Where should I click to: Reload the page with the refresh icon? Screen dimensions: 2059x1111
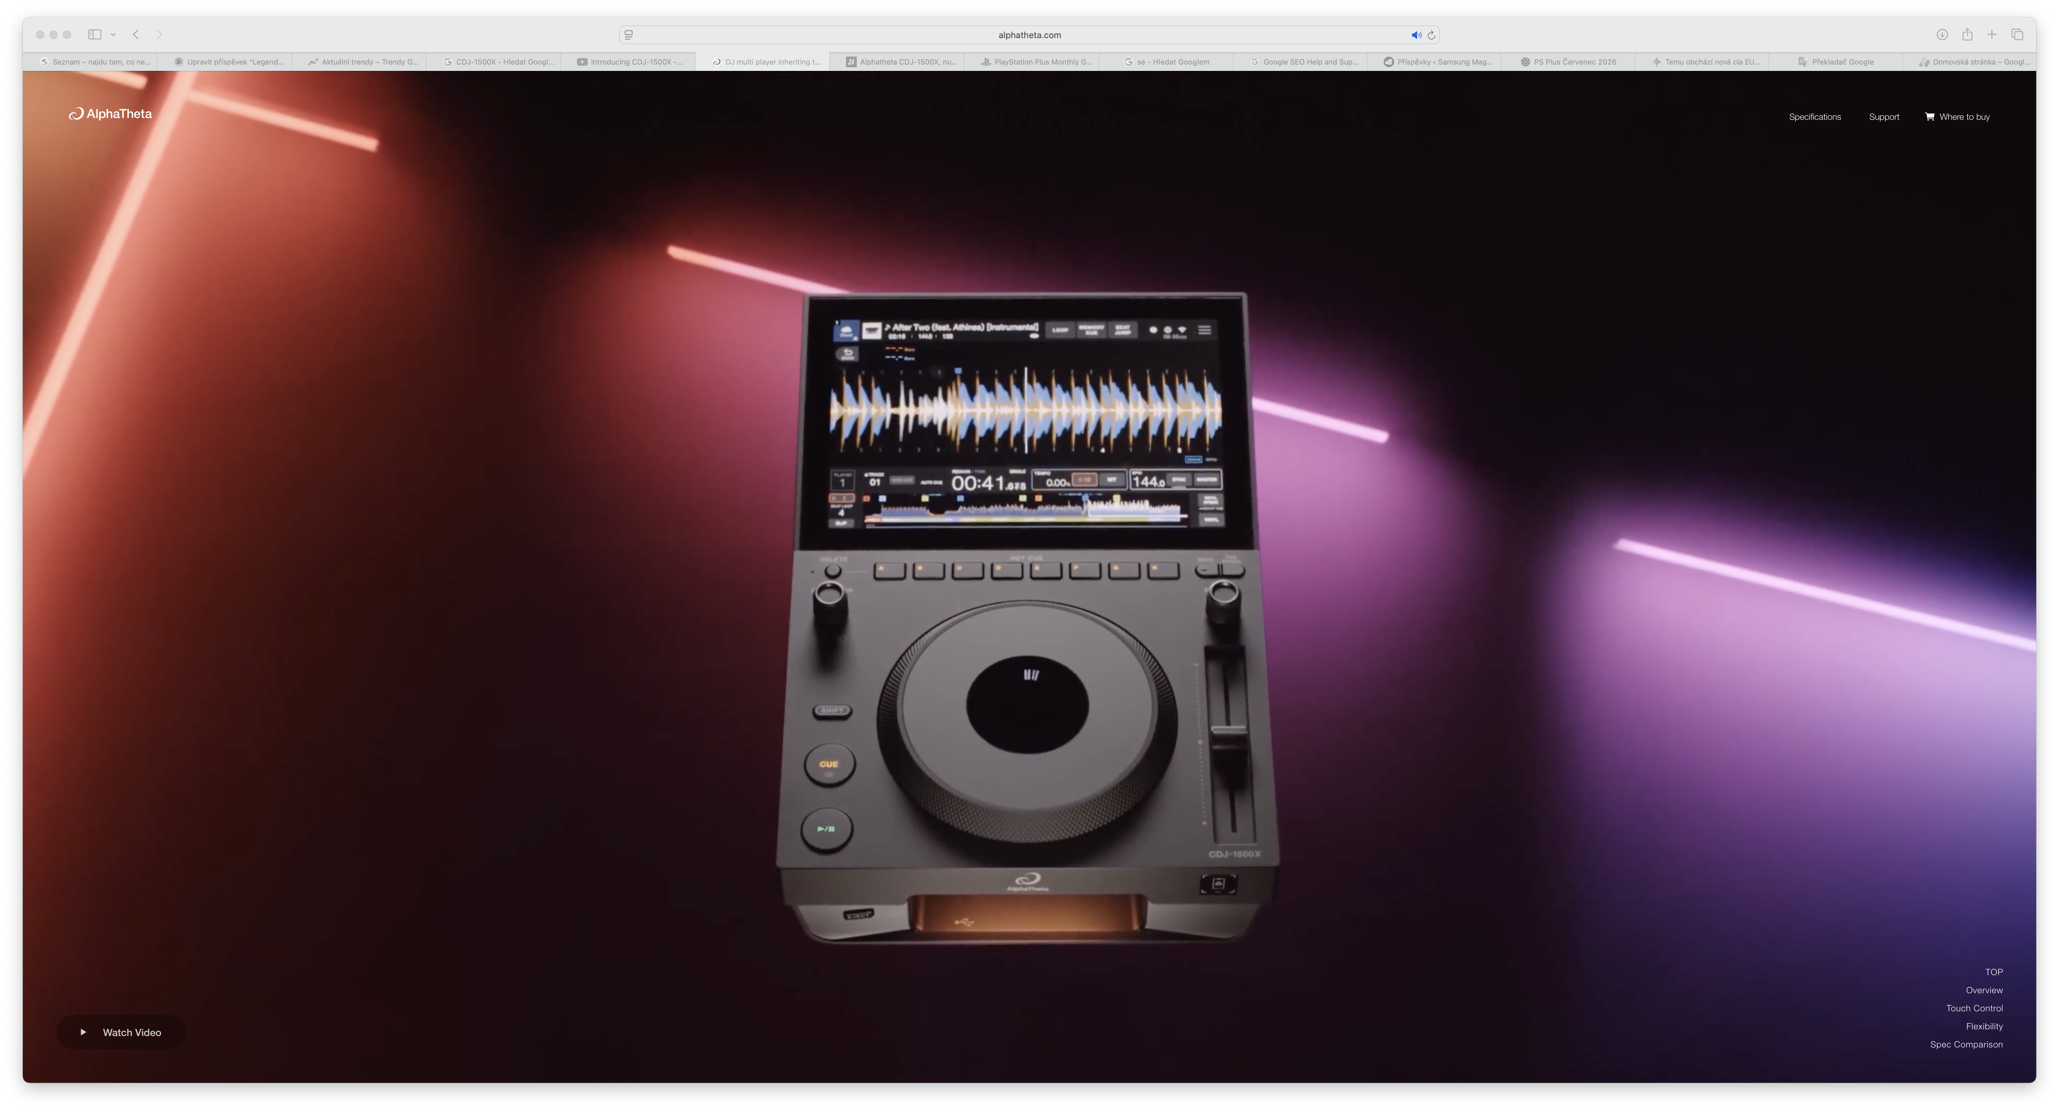click(x=1431, y=35)
